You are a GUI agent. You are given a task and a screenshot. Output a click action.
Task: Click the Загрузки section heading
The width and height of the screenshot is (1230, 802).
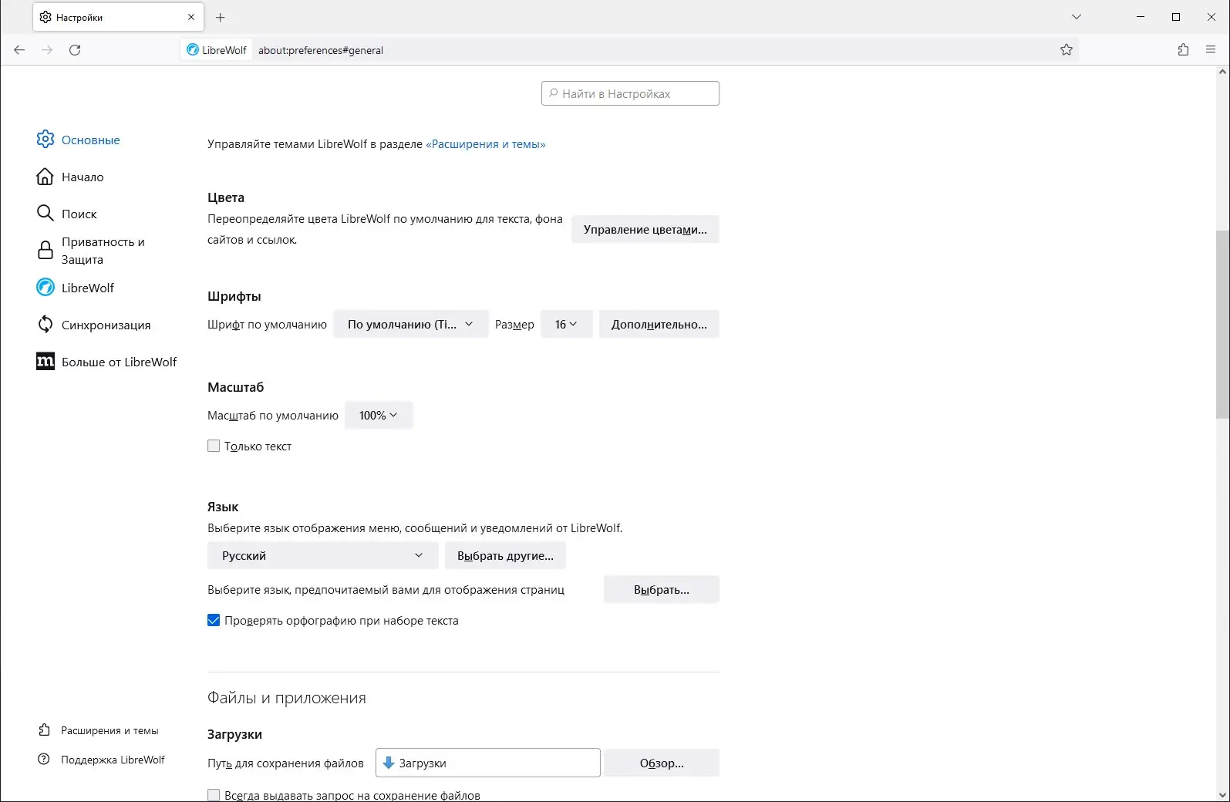pos(235,734)
